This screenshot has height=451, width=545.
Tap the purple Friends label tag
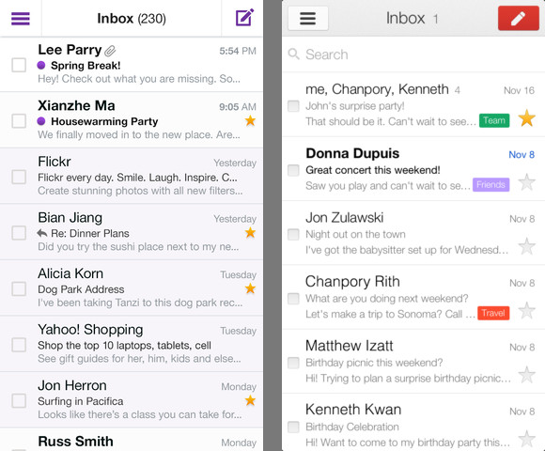(x=490, y=185)
